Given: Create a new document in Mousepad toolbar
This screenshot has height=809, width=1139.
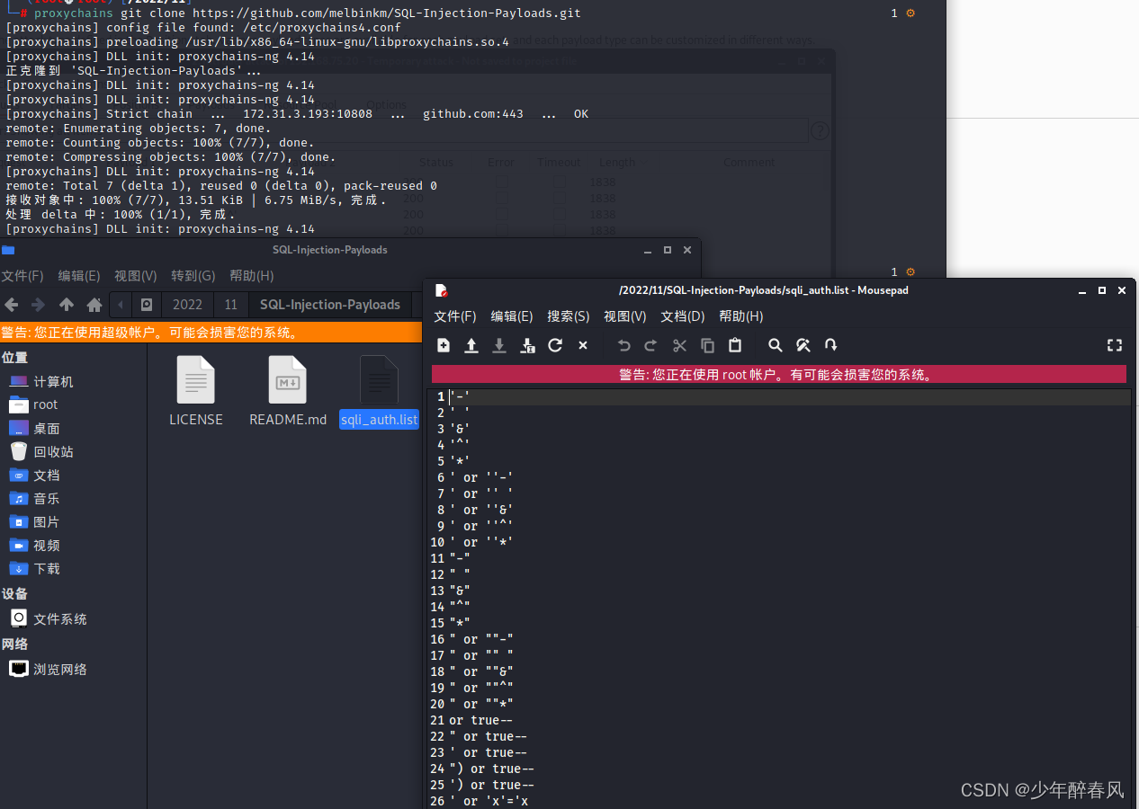Looking at the screenshot, I should pyautogui.click(x=444, y=345).
